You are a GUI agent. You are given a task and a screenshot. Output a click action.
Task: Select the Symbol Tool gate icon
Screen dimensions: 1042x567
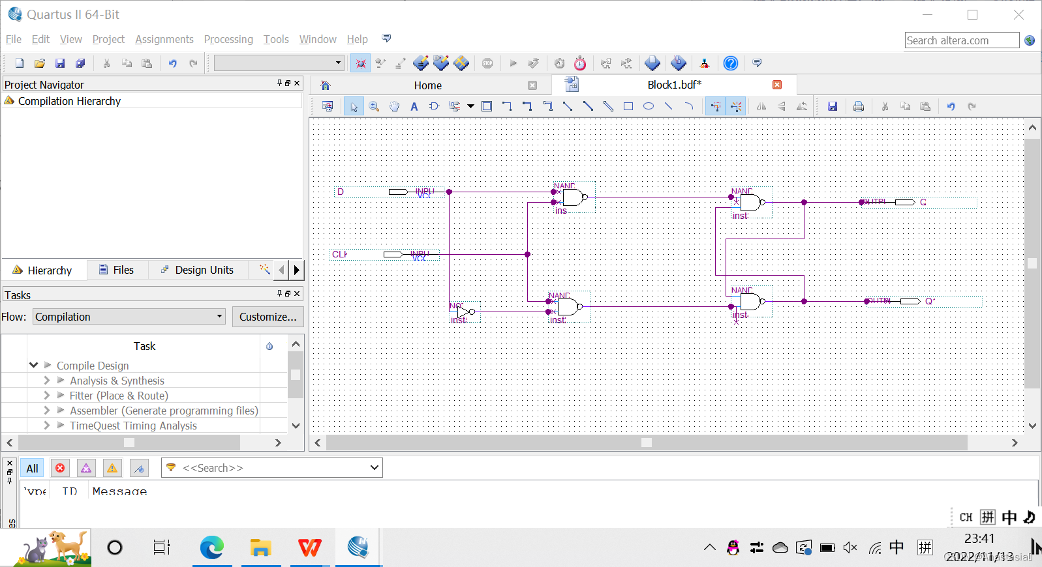point(434,106)
